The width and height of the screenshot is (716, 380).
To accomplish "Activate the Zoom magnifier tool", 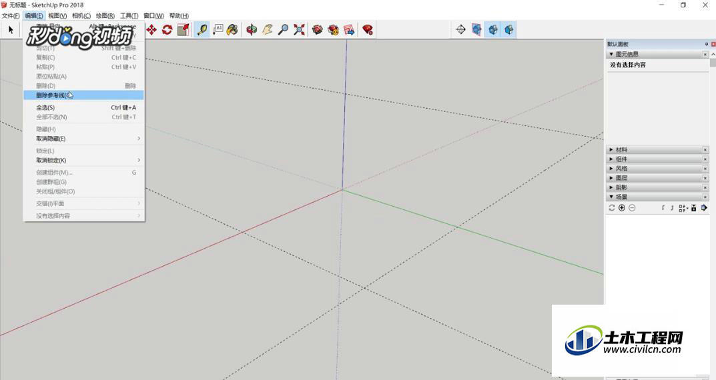I will click(283, 30).
